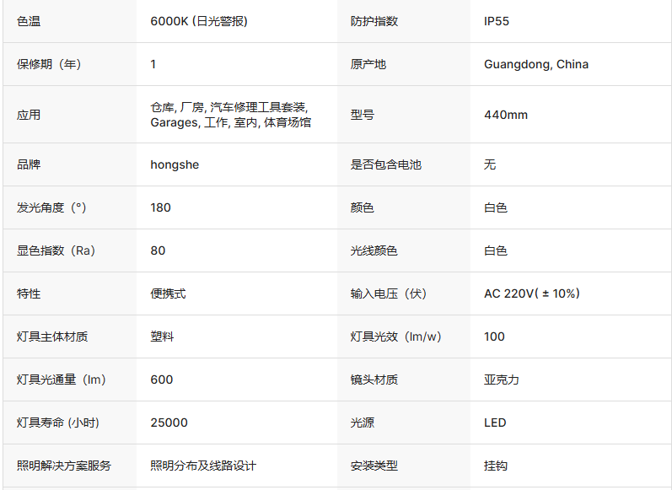Click the 6000K (日光警报) color temperature value
This screenshot has height=490, width=672.
(x=199, y=21)
